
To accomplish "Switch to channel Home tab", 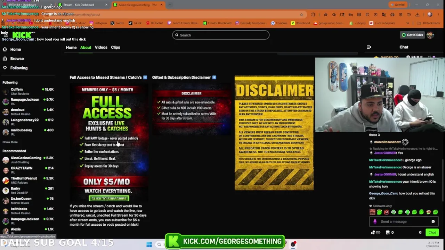I will pyautogui.click(x=71, y=48).
